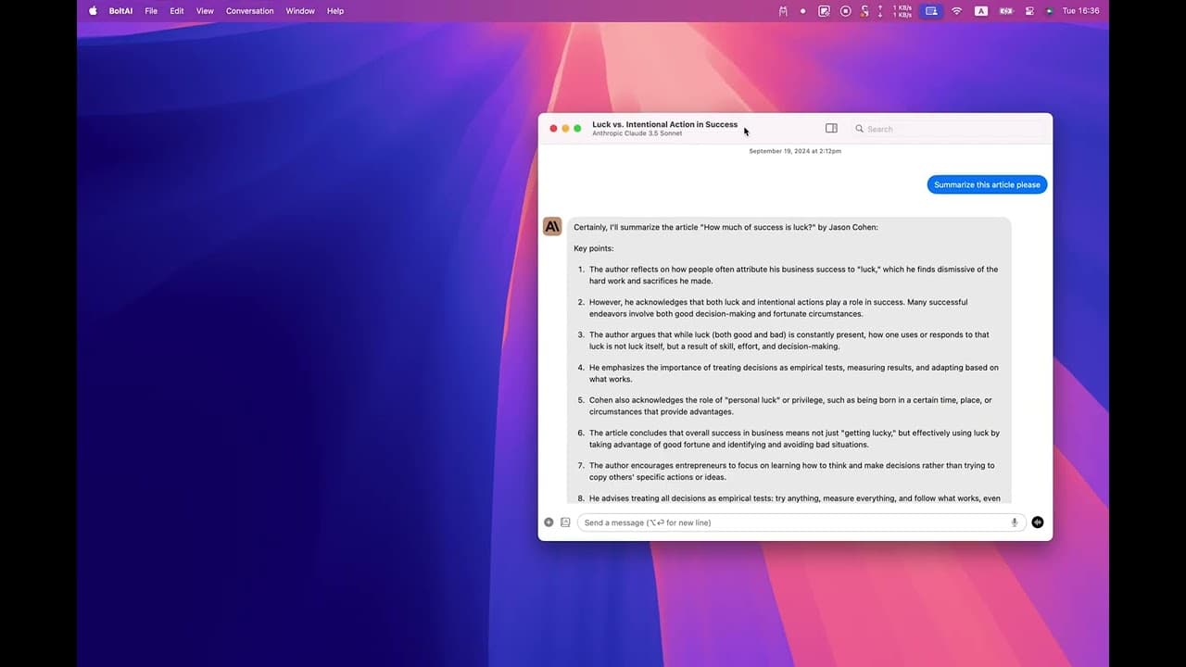Viewport: 1186px width, 667px height.
Task: Click the plus attachment icon beside message field
Action: [x=549, y=522]
